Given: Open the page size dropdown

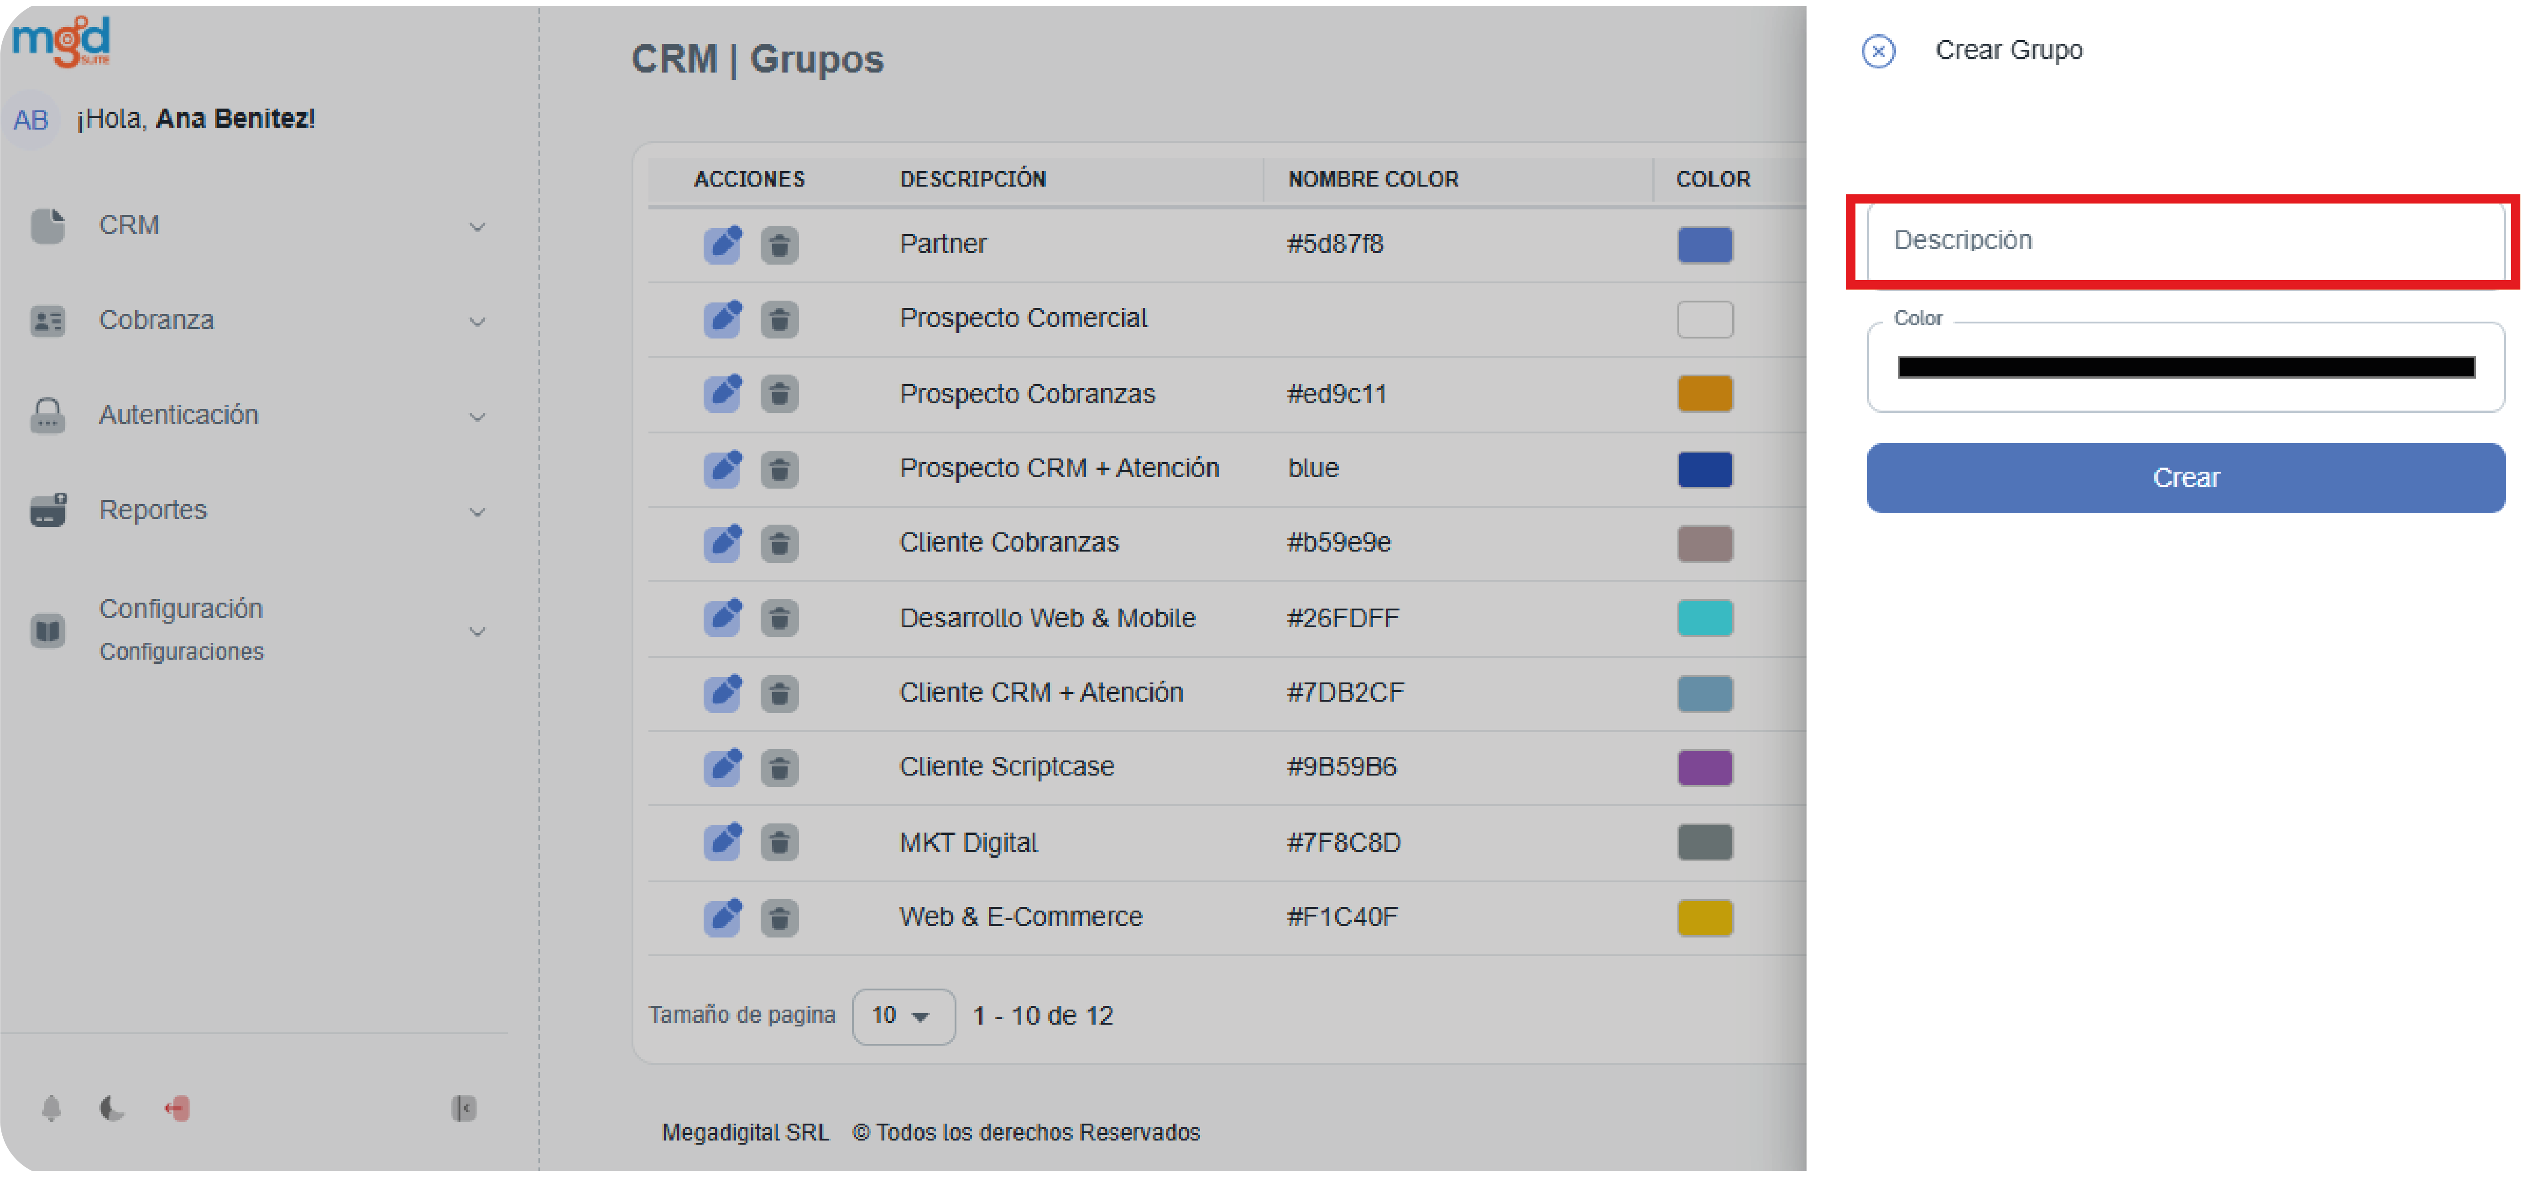Looking at the screenshot, I should pos(902,1016).
